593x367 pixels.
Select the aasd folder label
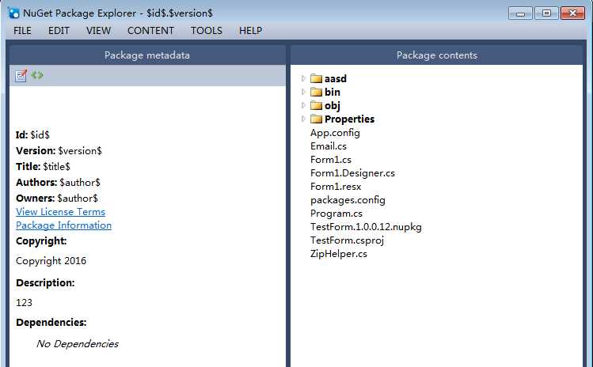coord(336,78)
